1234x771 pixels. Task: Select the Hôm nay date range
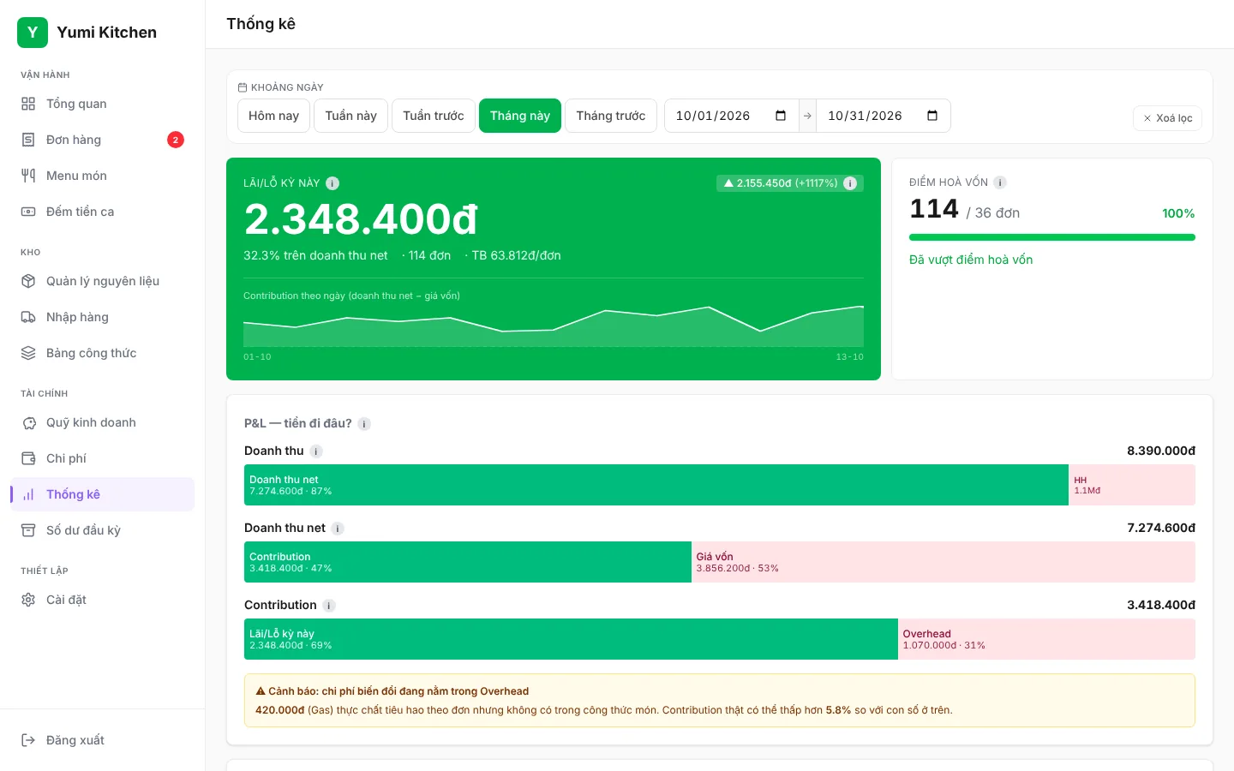point(273,116)
